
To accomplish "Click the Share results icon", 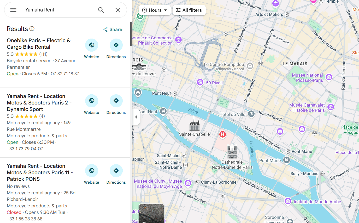I will click(105, 29).
